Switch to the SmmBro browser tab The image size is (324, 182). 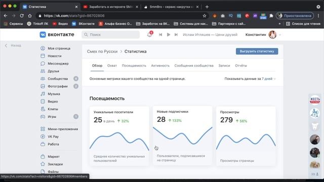(x=171, y=7)
